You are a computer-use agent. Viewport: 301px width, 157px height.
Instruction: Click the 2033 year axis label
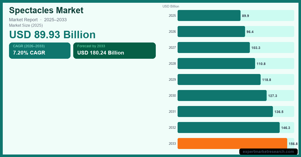pyautogui.click(x=172, y=144)
